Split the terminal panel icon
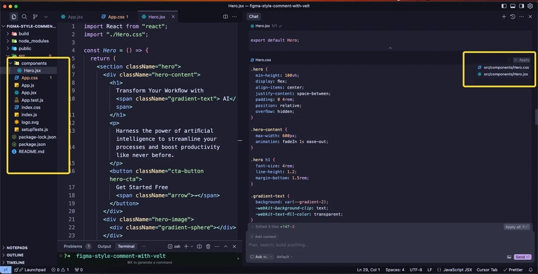Screen dimensions: 538x274 pos(199,246)
